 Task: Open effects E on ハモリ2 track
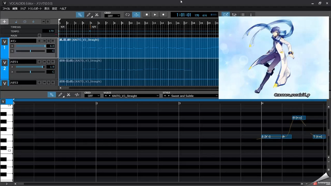tap(39, 82)
